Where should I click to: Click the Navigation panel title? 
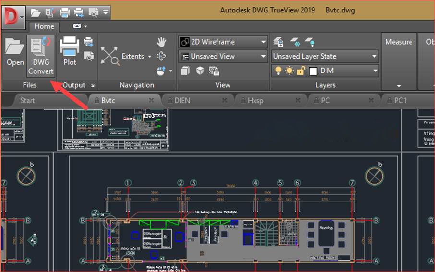click(137, 85)
